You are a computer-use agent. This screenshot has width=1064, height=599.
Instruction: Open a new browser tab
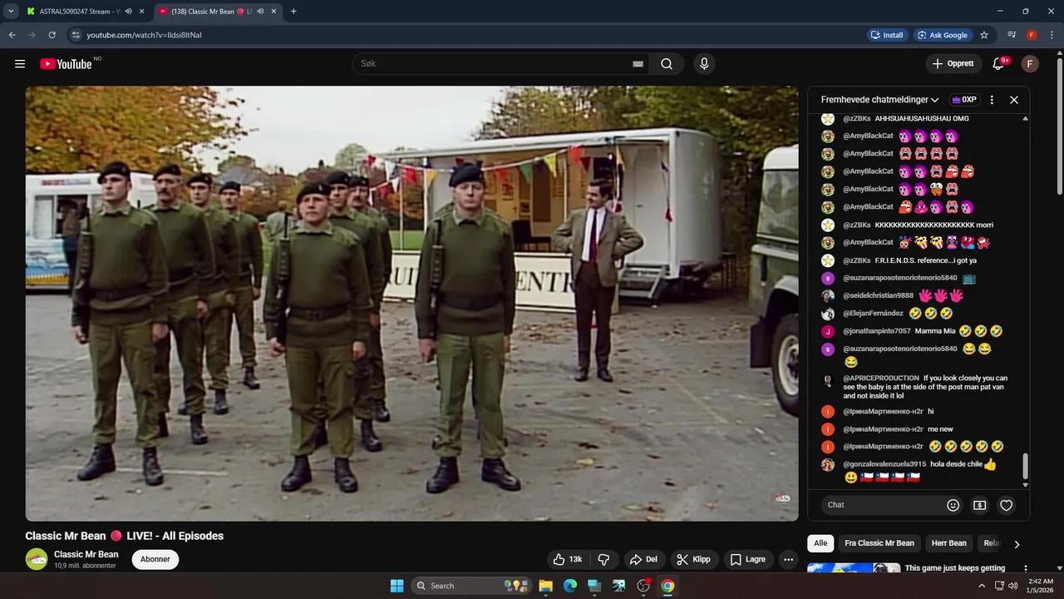click(x=293, y=12)
